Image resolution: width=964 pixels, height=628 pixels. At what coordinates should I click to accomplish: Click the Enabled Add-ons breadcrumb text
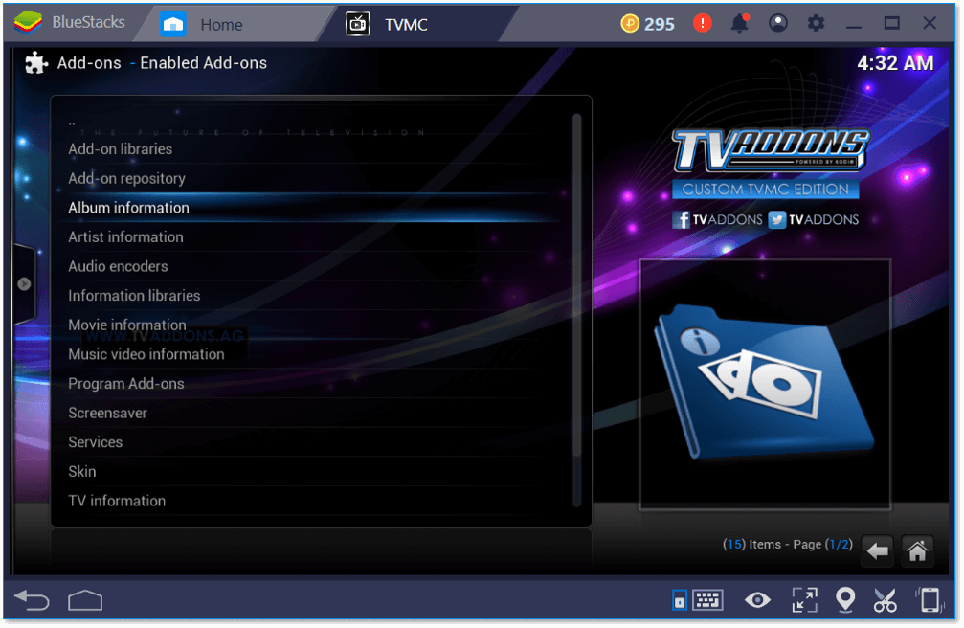pyautogui.click(x=204, y=63)
